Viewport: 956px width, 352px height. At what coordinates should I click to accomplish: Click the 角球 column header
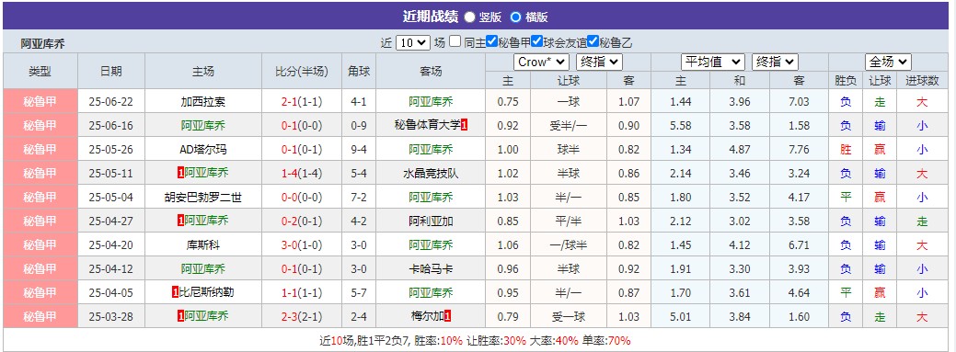(x=359, y=72)
